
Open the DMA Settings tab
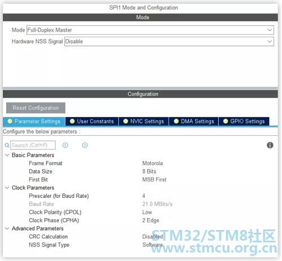point(193,121)
